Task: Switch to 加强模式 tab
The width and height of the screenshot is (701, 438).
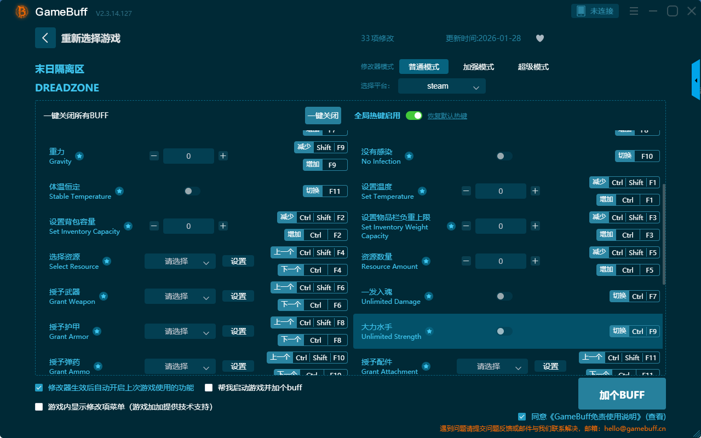Action: [x=478, y=67]
